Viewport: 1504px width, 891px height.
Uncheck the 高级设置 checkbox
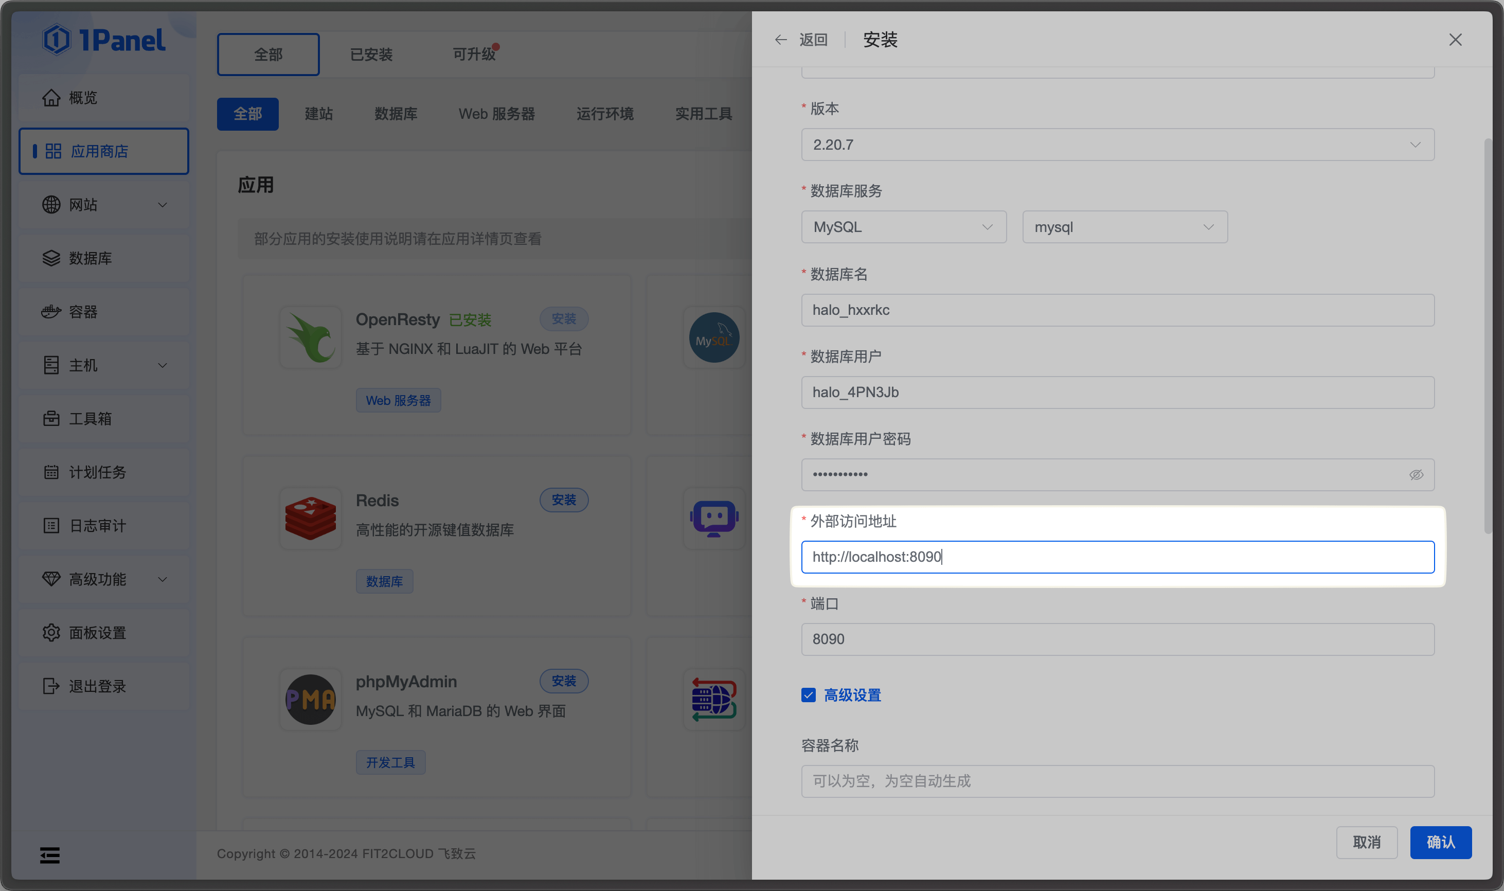(x=809, y=694)
